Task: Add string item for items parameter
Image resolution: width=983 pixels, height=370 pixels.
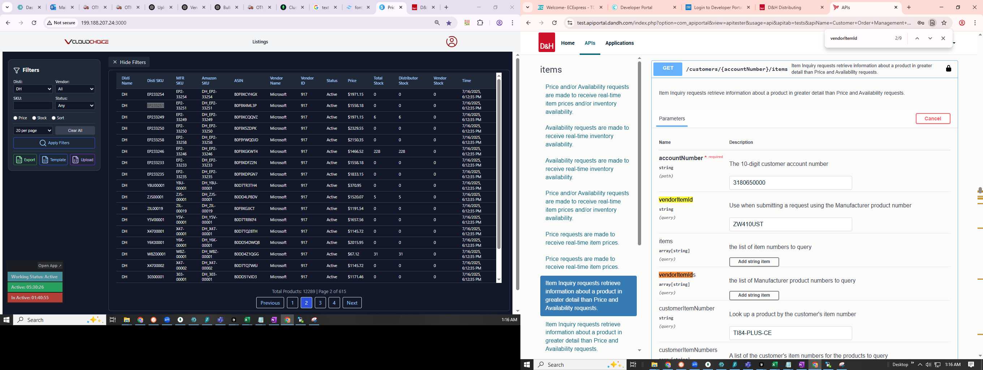Action: [x=754, y=262]
